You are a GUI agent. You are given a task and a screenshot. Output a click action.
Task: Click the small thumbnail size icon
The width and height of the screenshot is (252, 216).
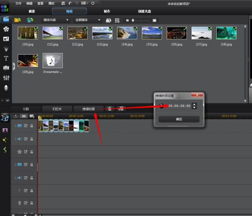click(127, 21)
